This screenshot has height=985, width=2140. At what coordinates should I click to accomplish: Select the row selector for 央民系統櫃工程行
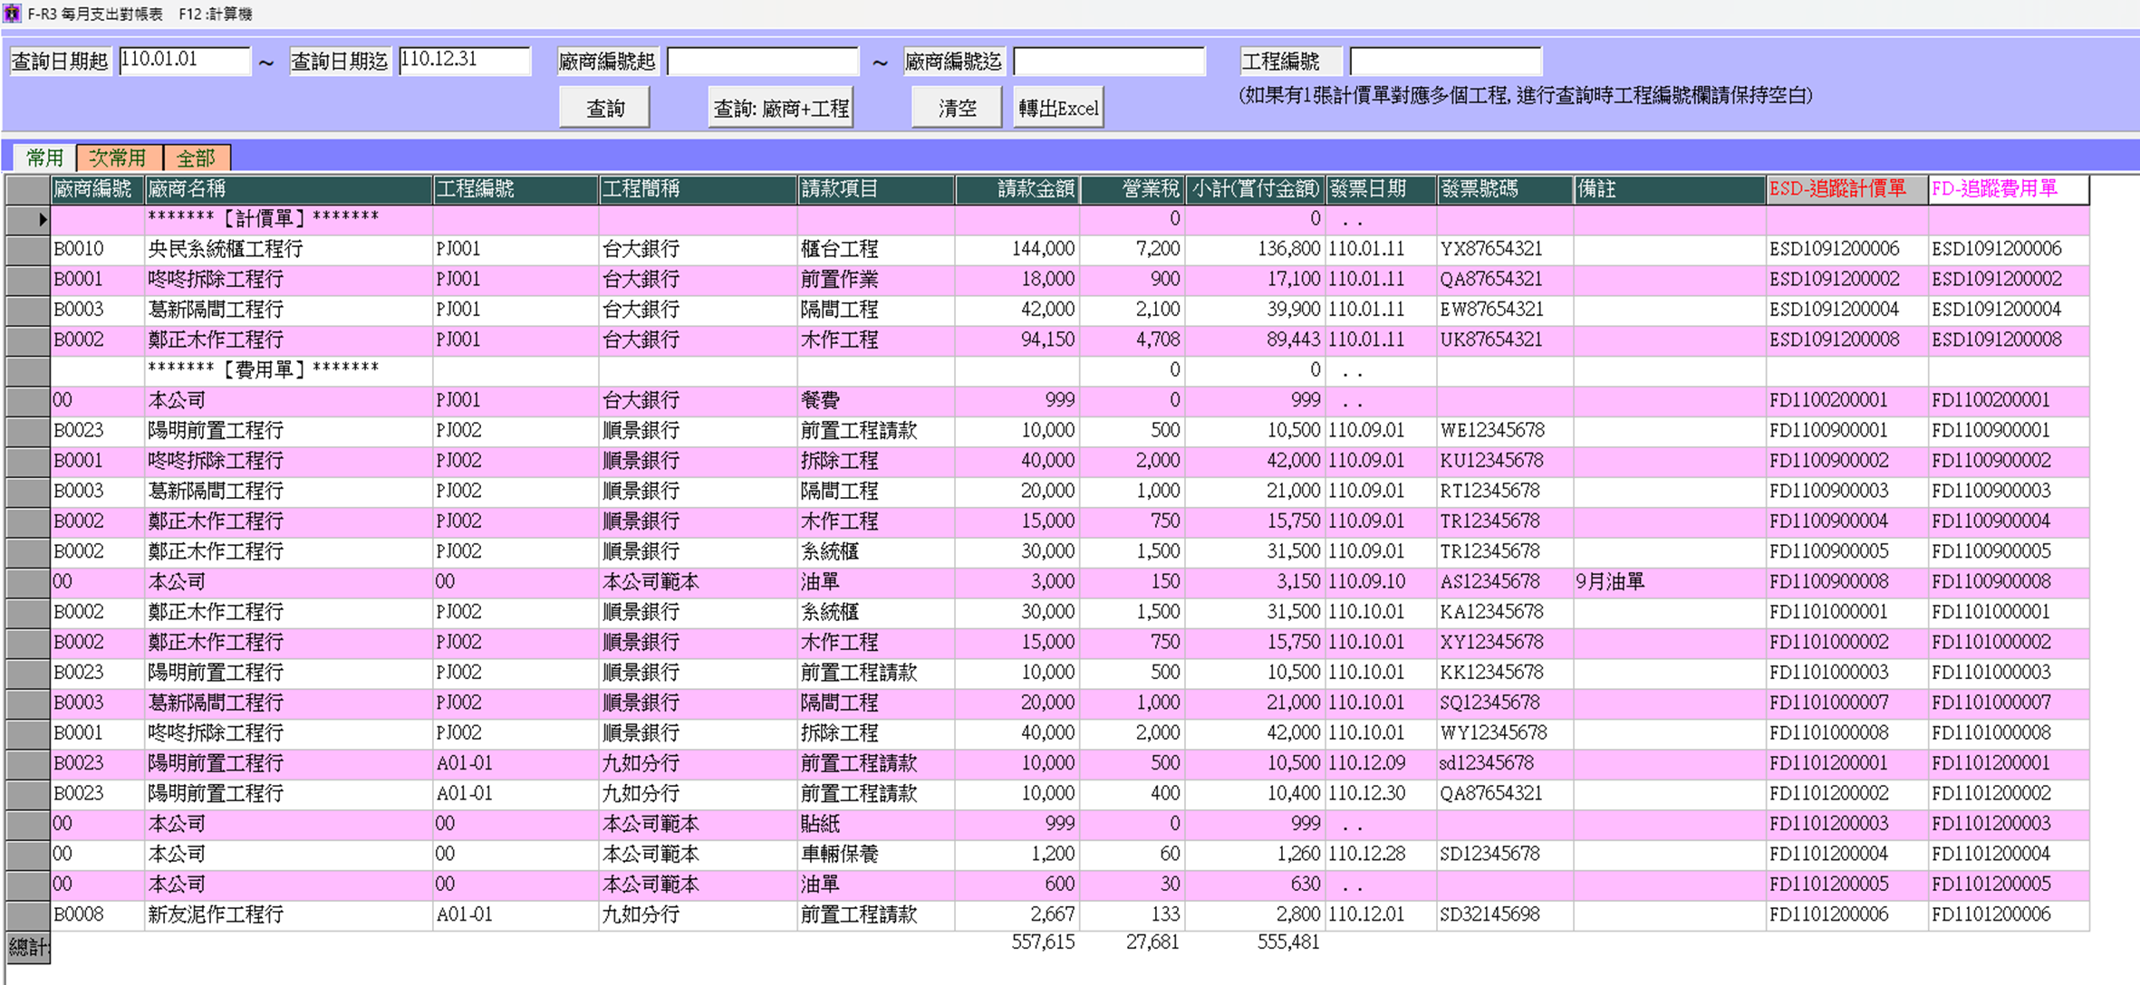[27, 249]
